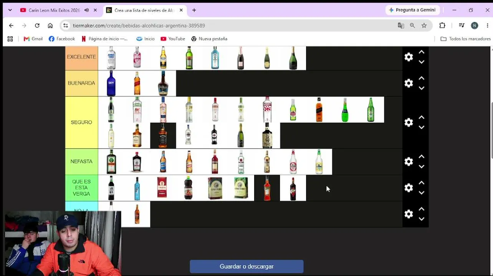This screenshot has width=493, height=276.
Task: Bookmark this page with the star
Action: (424, 26)
